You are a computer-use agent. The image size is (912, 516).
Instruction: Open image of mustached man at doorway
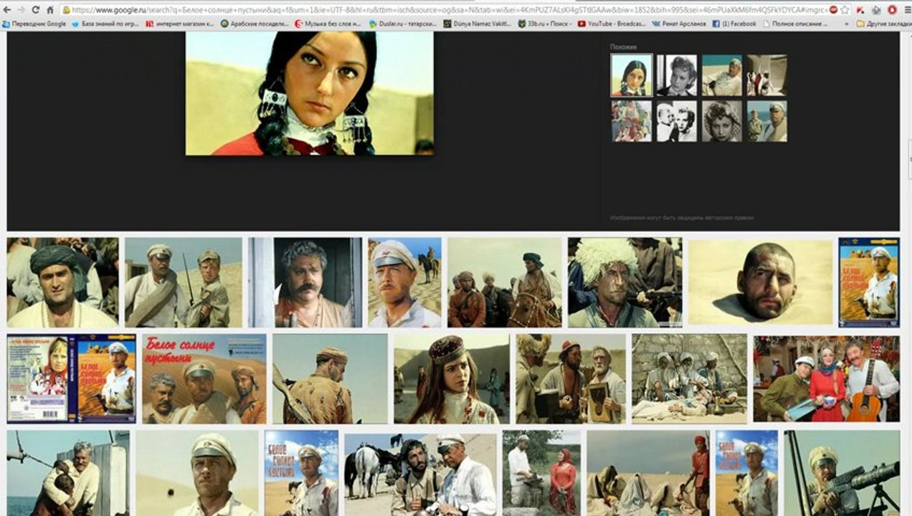pyautogui.click(x=305, y=282)
